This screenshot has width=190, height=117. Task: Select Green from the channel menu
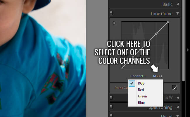(x=142, y=96)
